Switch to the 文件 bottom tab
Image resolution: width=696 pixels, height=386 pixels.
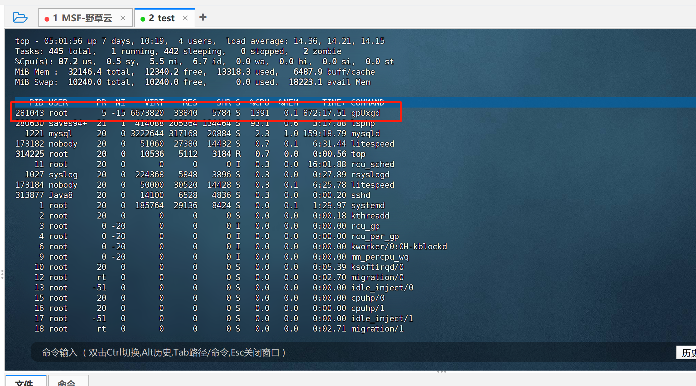click(25, 381)
